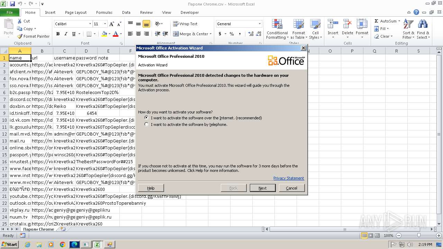Click the Cut scissors icon

[20, 21]
